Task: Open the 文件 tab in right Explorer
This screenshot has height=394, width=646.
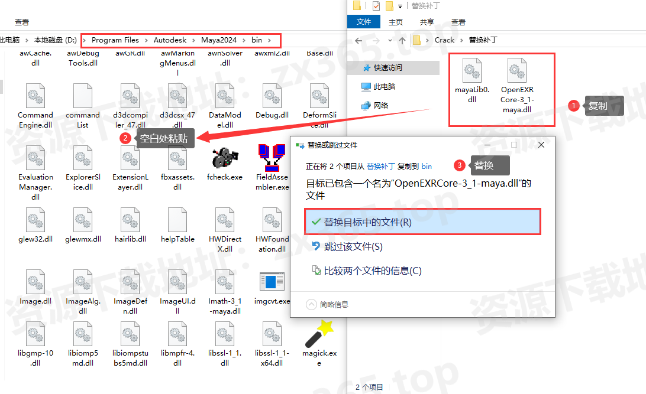Action: click(x=363, y=22)
